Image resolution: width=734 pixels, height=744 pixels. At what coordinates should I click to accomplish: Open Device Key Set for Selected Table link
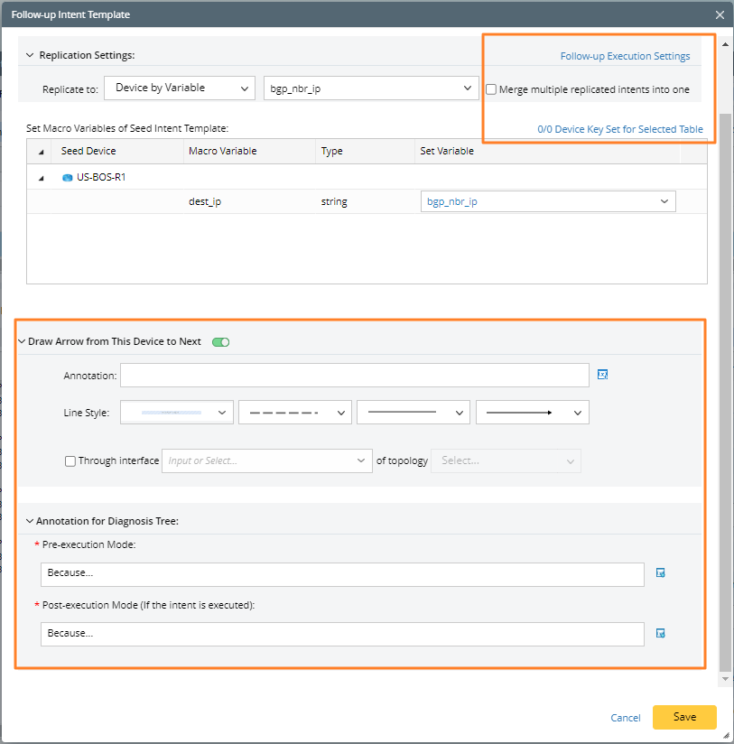click(619, 129)
